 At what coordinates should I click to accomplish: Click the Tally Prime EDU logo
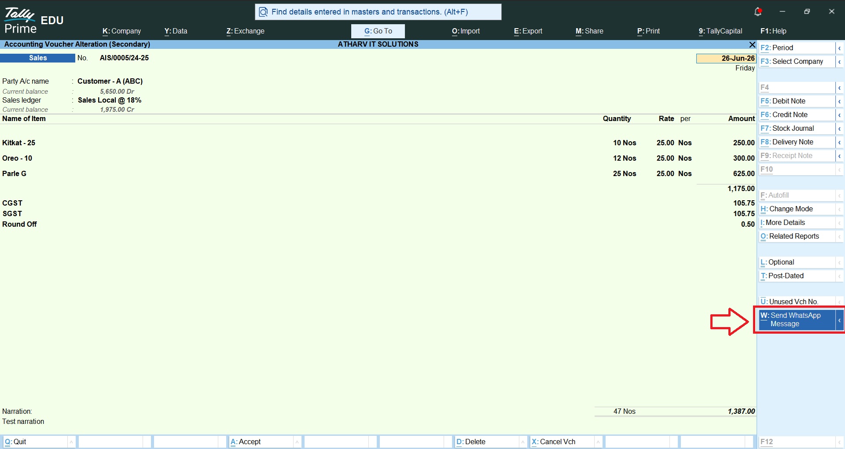(x=33, y=21)
